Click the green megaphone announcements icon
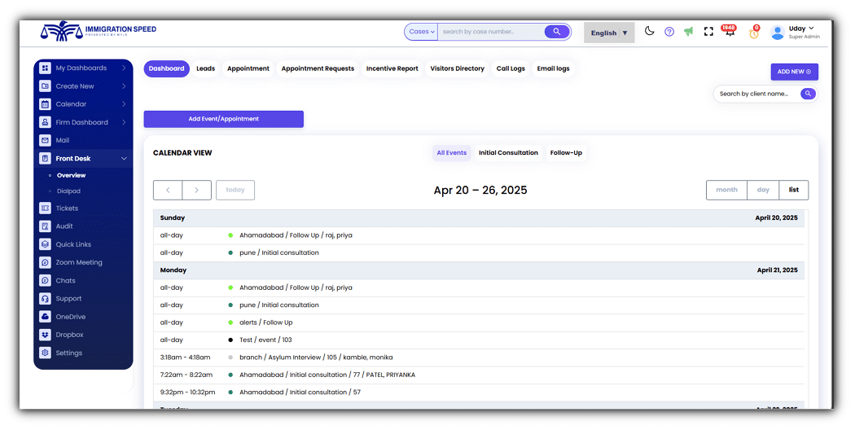The width and height of the screenshot is (855, 430). [689, 32]
